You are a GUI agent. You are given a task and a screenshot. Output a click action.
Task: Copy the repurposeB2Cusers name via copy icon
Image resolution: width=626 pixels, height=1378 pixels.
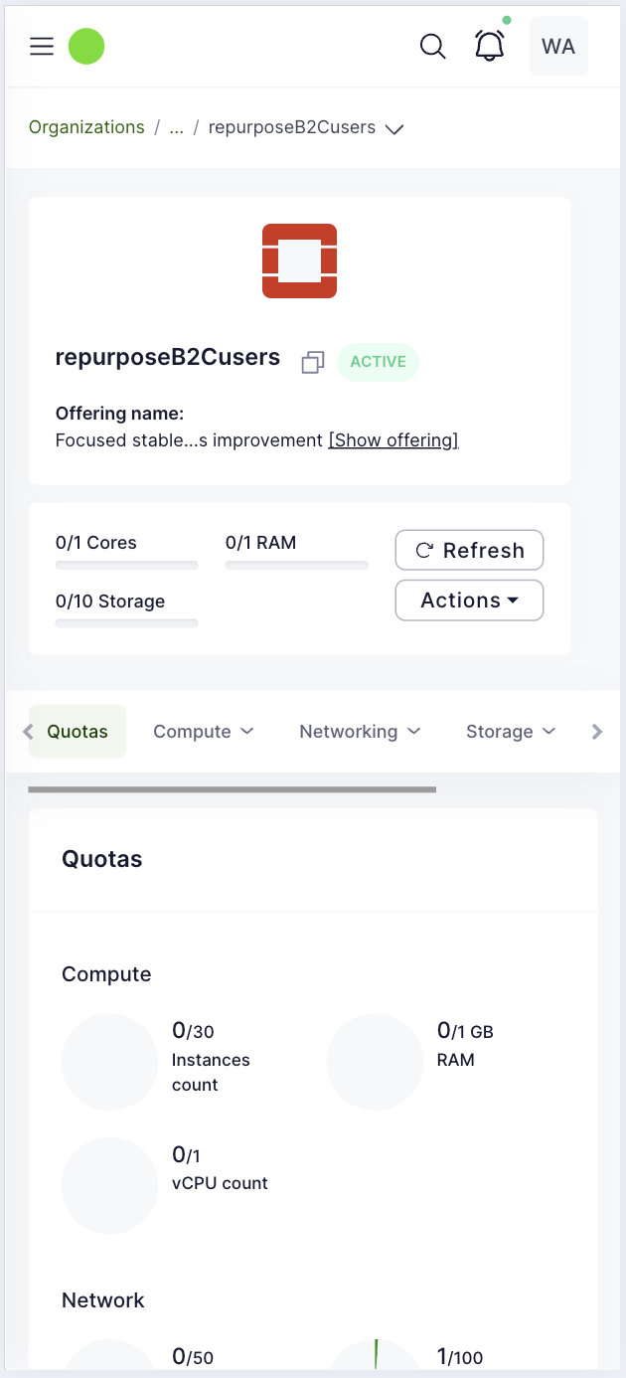click(x=313, y=362)
